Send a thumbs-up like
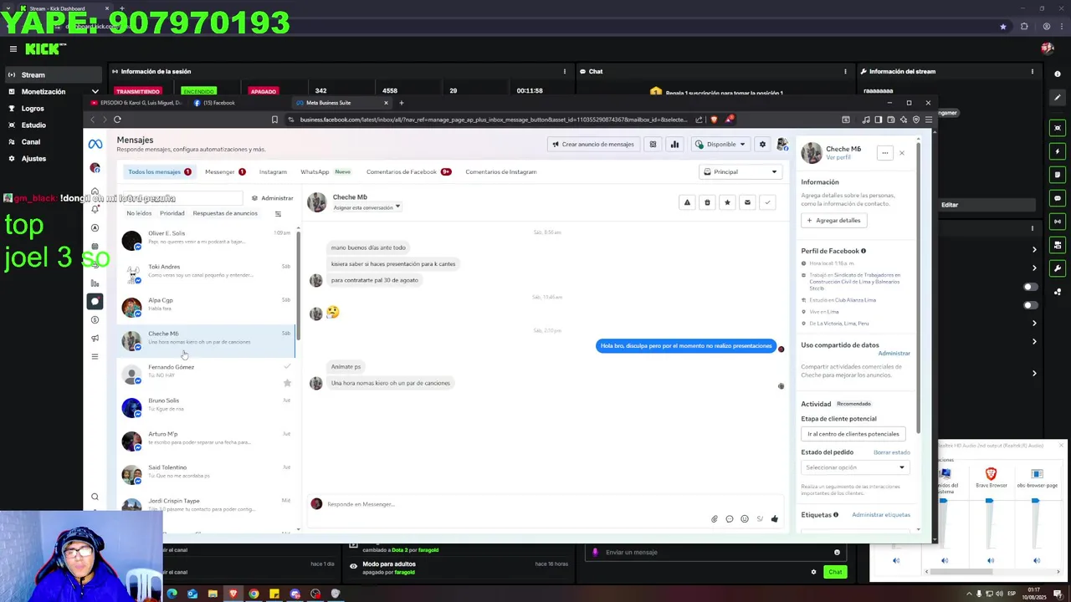This screenshot has height=602, width=1071. [775, 519]
